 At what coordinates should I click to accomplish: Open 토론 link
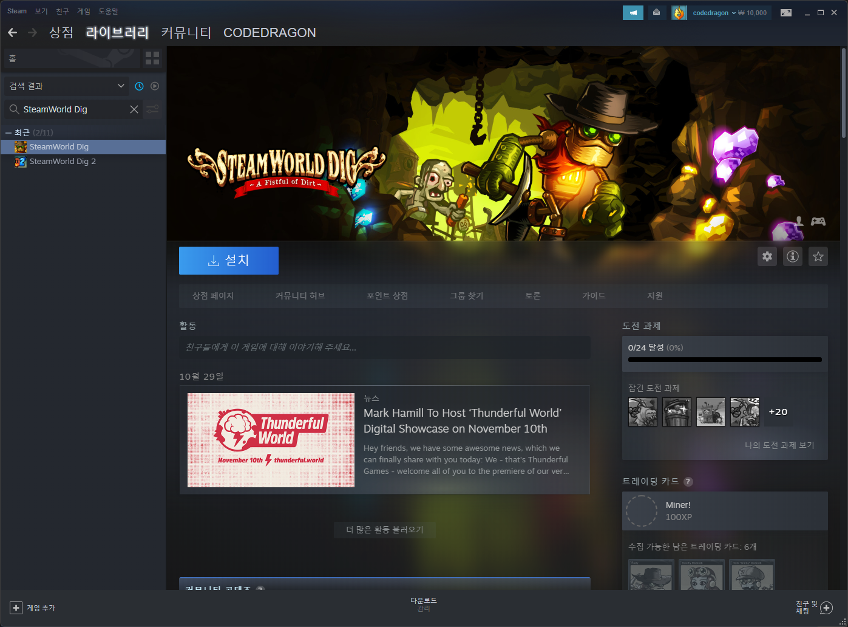(x=533, y=296)
